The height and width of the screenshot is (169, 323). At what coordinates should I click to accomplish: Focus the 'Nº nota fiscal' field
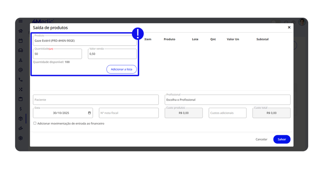pos(128,113)
